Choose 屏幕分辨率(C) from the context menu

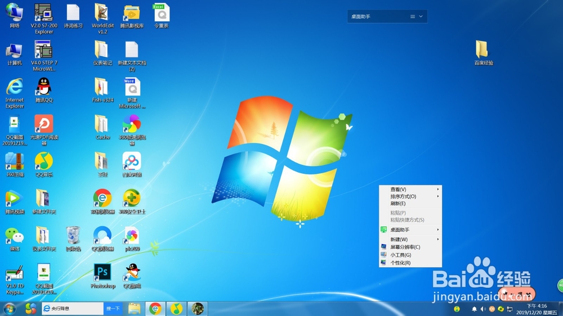coord(410,247)
